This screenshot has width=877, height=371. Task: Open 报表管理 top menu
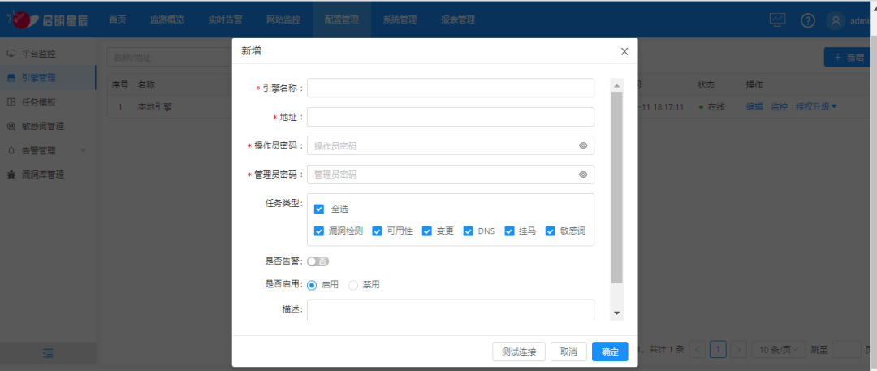click(x=457, y=19)
